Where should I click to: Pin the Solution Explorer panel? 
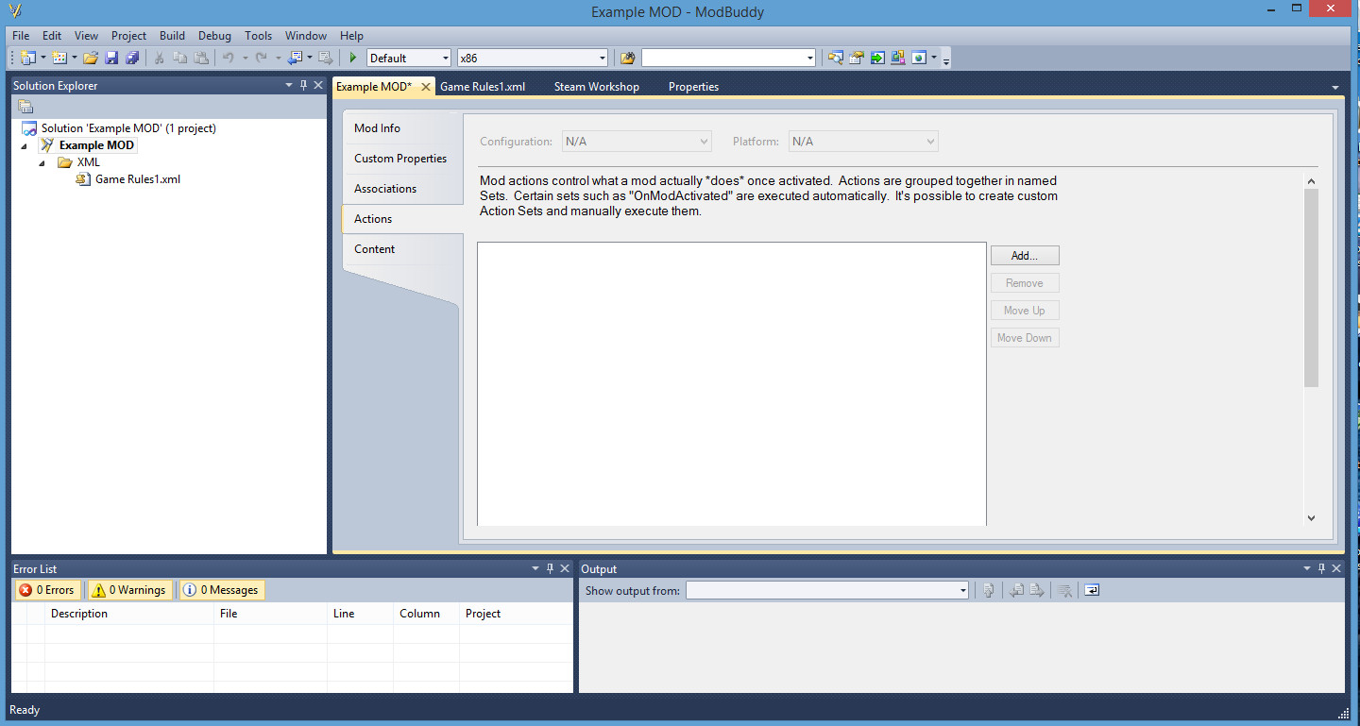(303, 85)
